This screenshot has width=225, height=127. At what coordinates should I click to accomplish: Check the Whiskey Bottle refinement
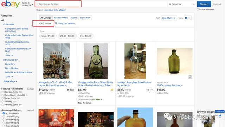[2, 105]
